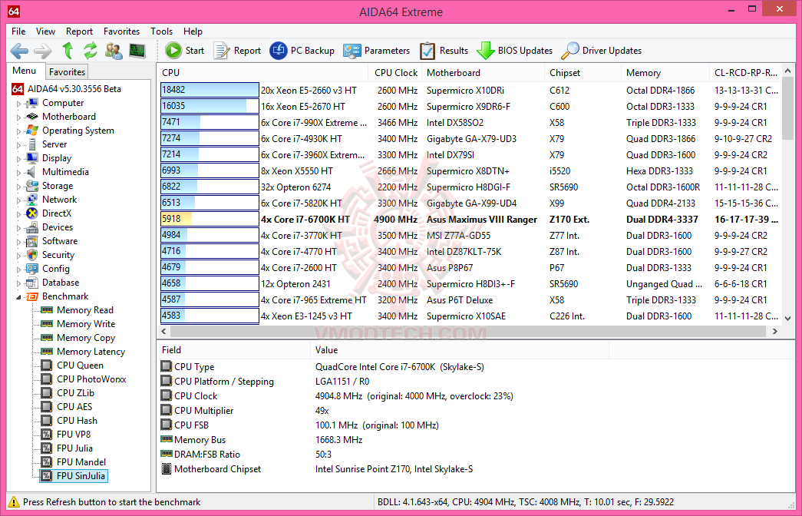The image size is (802, 516).
Task: Open the users icon in toolbar
Action: [114, 51]
